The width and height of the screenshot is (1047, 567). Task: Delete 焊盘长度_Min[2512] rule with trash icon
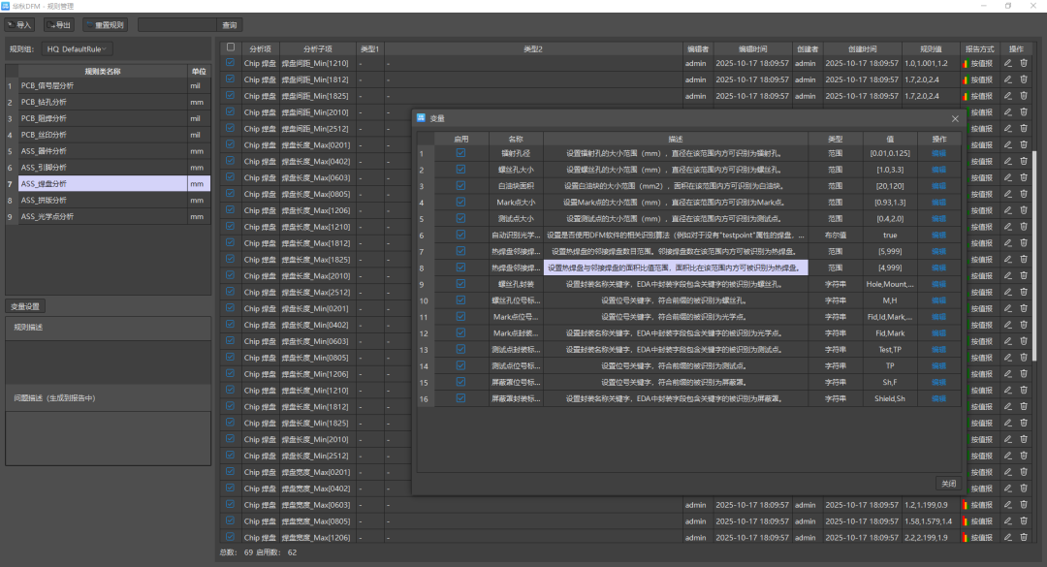1024,457
